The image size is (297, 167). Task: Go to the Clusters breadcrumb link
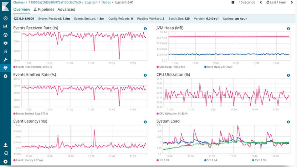[19, 3]
